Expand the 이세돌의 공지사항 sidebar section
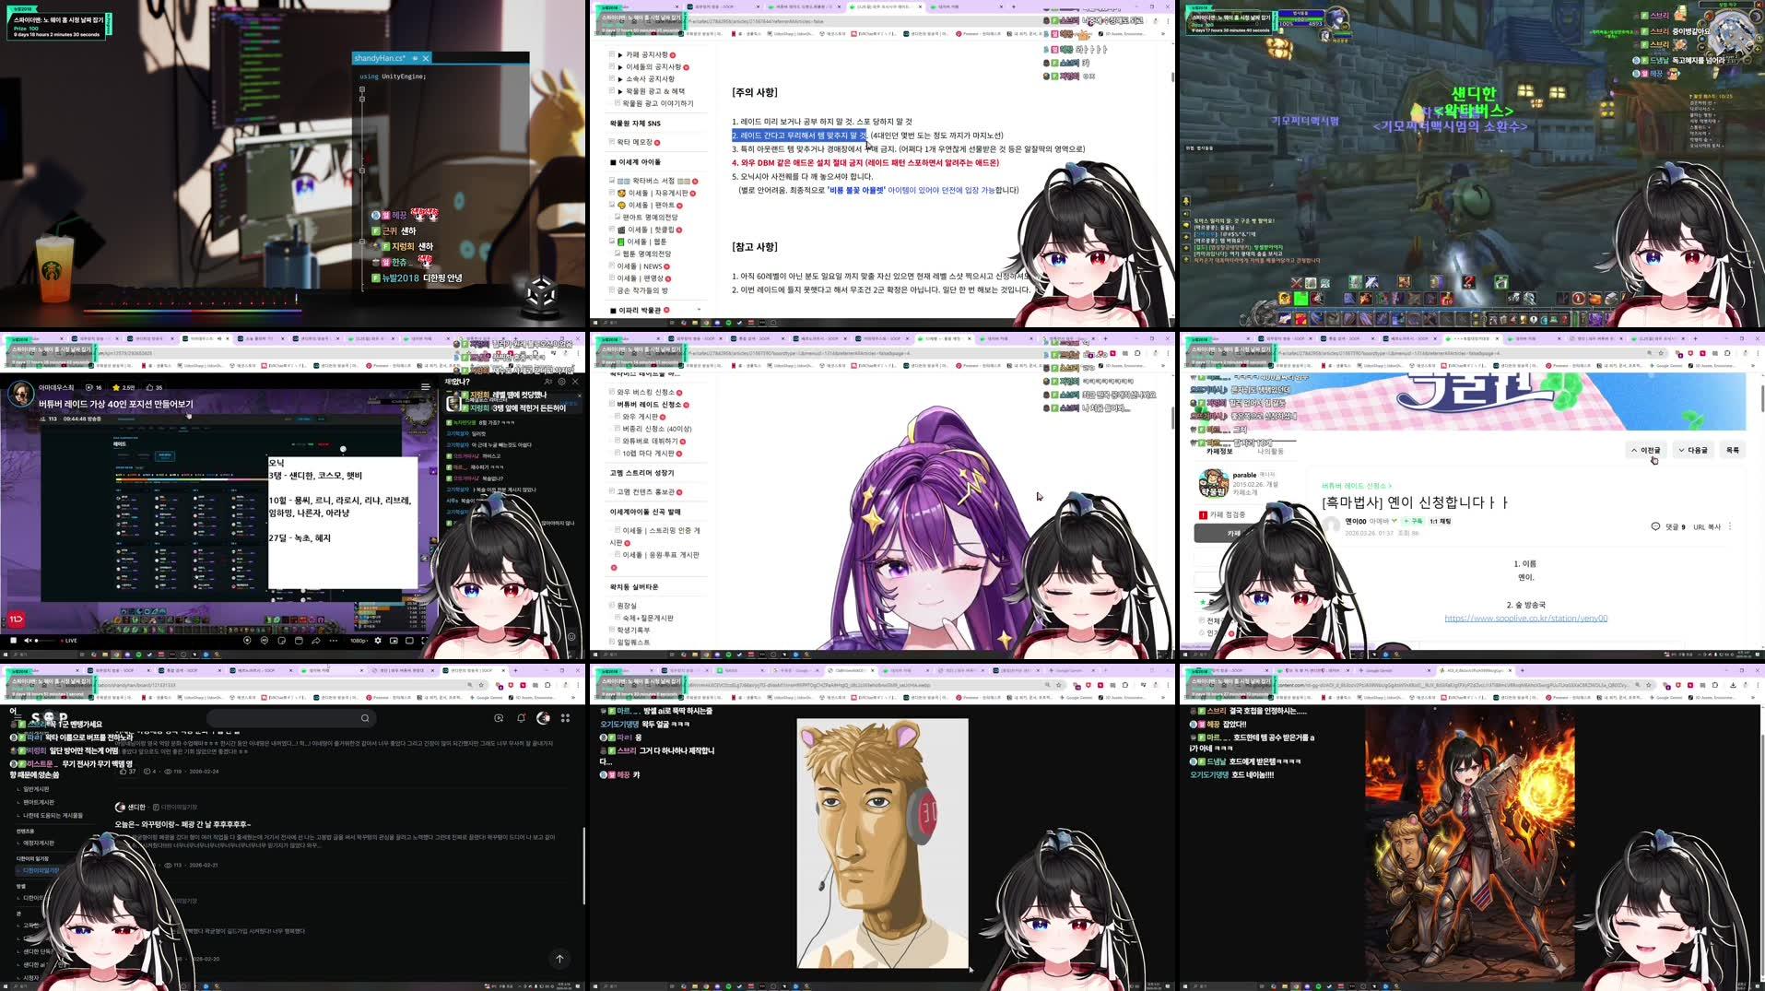Viewport: 1765px width, 991px height. (621, 67)
